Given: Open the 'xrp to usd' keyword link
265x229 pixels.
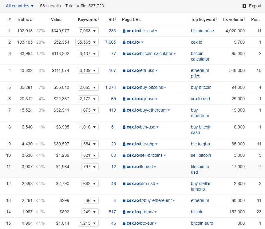Looking at the screenshot, I should (x=200, y=99).
